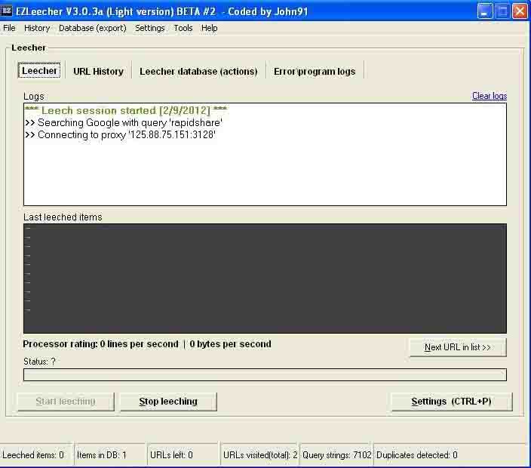531x468 pixels.
Task: Switch to Leecher database (actions) tab
Action: 198,72
